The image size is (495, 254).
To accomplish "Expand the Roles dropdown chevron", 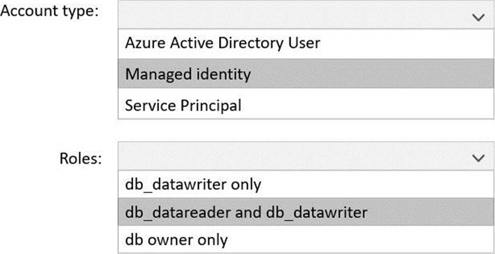I will (x=478, y=158).
